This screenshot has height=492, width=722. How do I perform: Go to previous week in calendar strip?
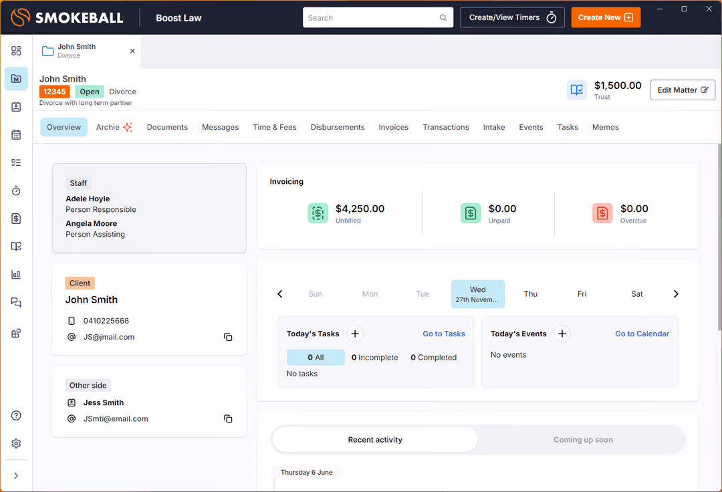pyautogui.click(x=280, y=294)
